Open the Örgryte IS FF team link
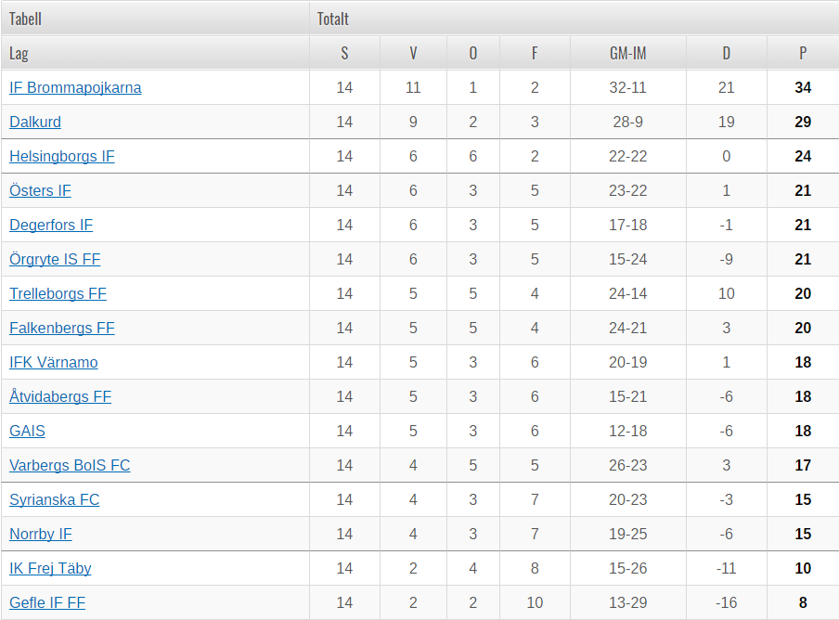Screen dimensions: 839x620 point(55,260)
